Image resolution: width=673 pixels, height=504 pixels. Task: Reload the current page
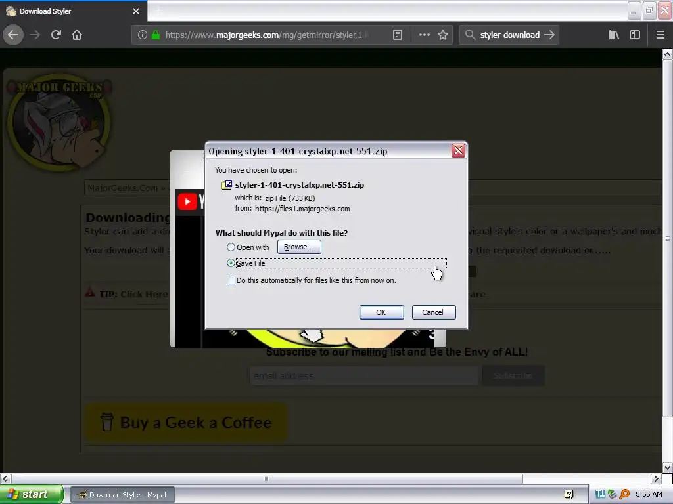tap(56, 35)
